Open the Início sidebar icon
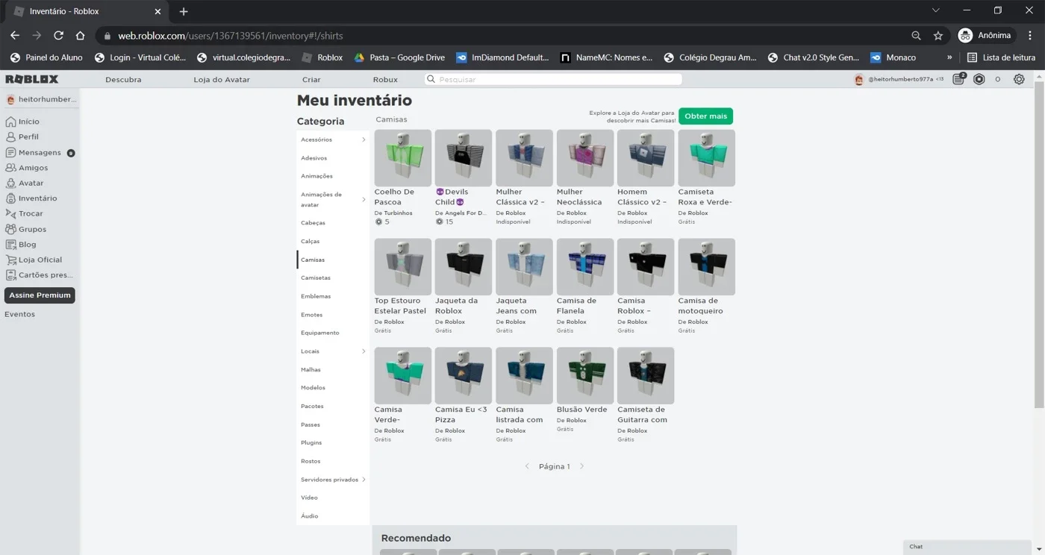1045x555 pixels. coord(10,122)
